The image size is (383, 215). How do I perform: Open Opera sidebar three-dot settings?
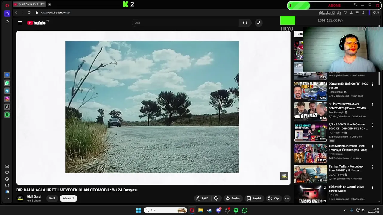click(x=7, y=198)
